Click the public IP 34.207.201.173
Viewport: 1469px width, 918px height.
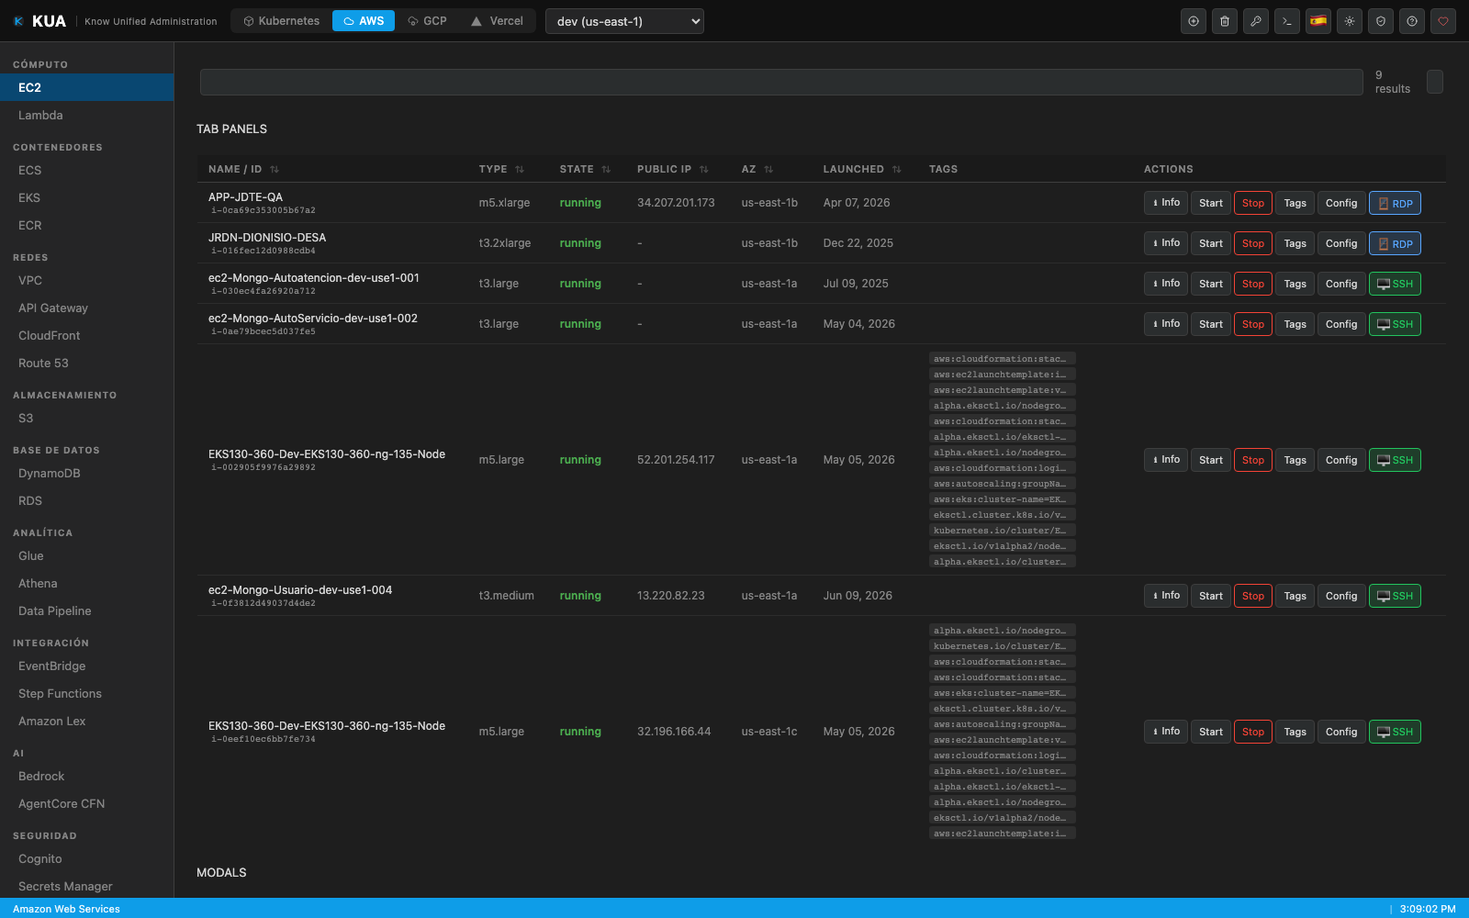pyautogui.click(x=676, y=203)
